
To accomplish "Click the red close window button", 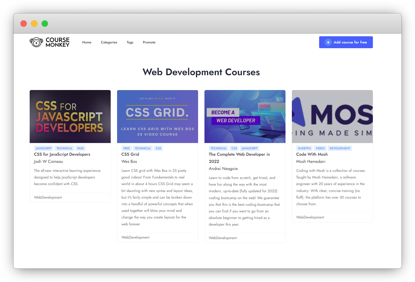I will pos(24,24).
